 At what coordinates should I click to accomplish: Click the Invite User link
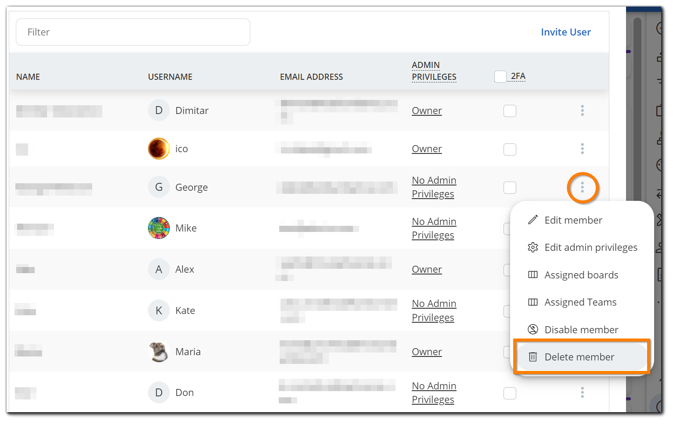coord(565,32)
